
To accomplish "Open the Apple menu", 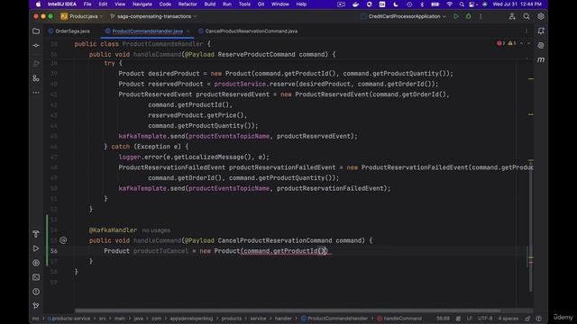I will [x=38, y=4].
